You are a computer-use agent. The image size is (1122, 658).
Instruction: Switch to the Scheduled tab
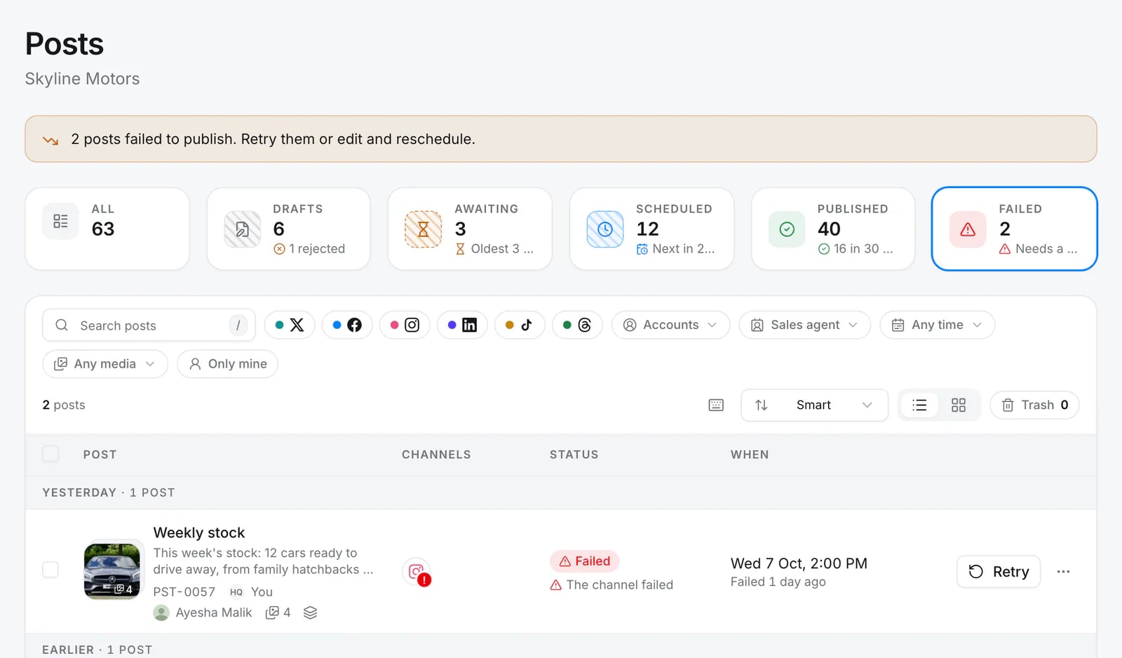651,229
